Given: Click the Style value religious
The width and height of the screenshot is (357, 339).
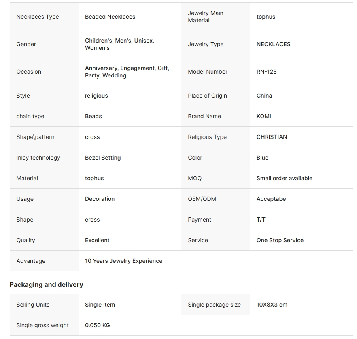Looking at the screenshot, I should coord(96,96).
